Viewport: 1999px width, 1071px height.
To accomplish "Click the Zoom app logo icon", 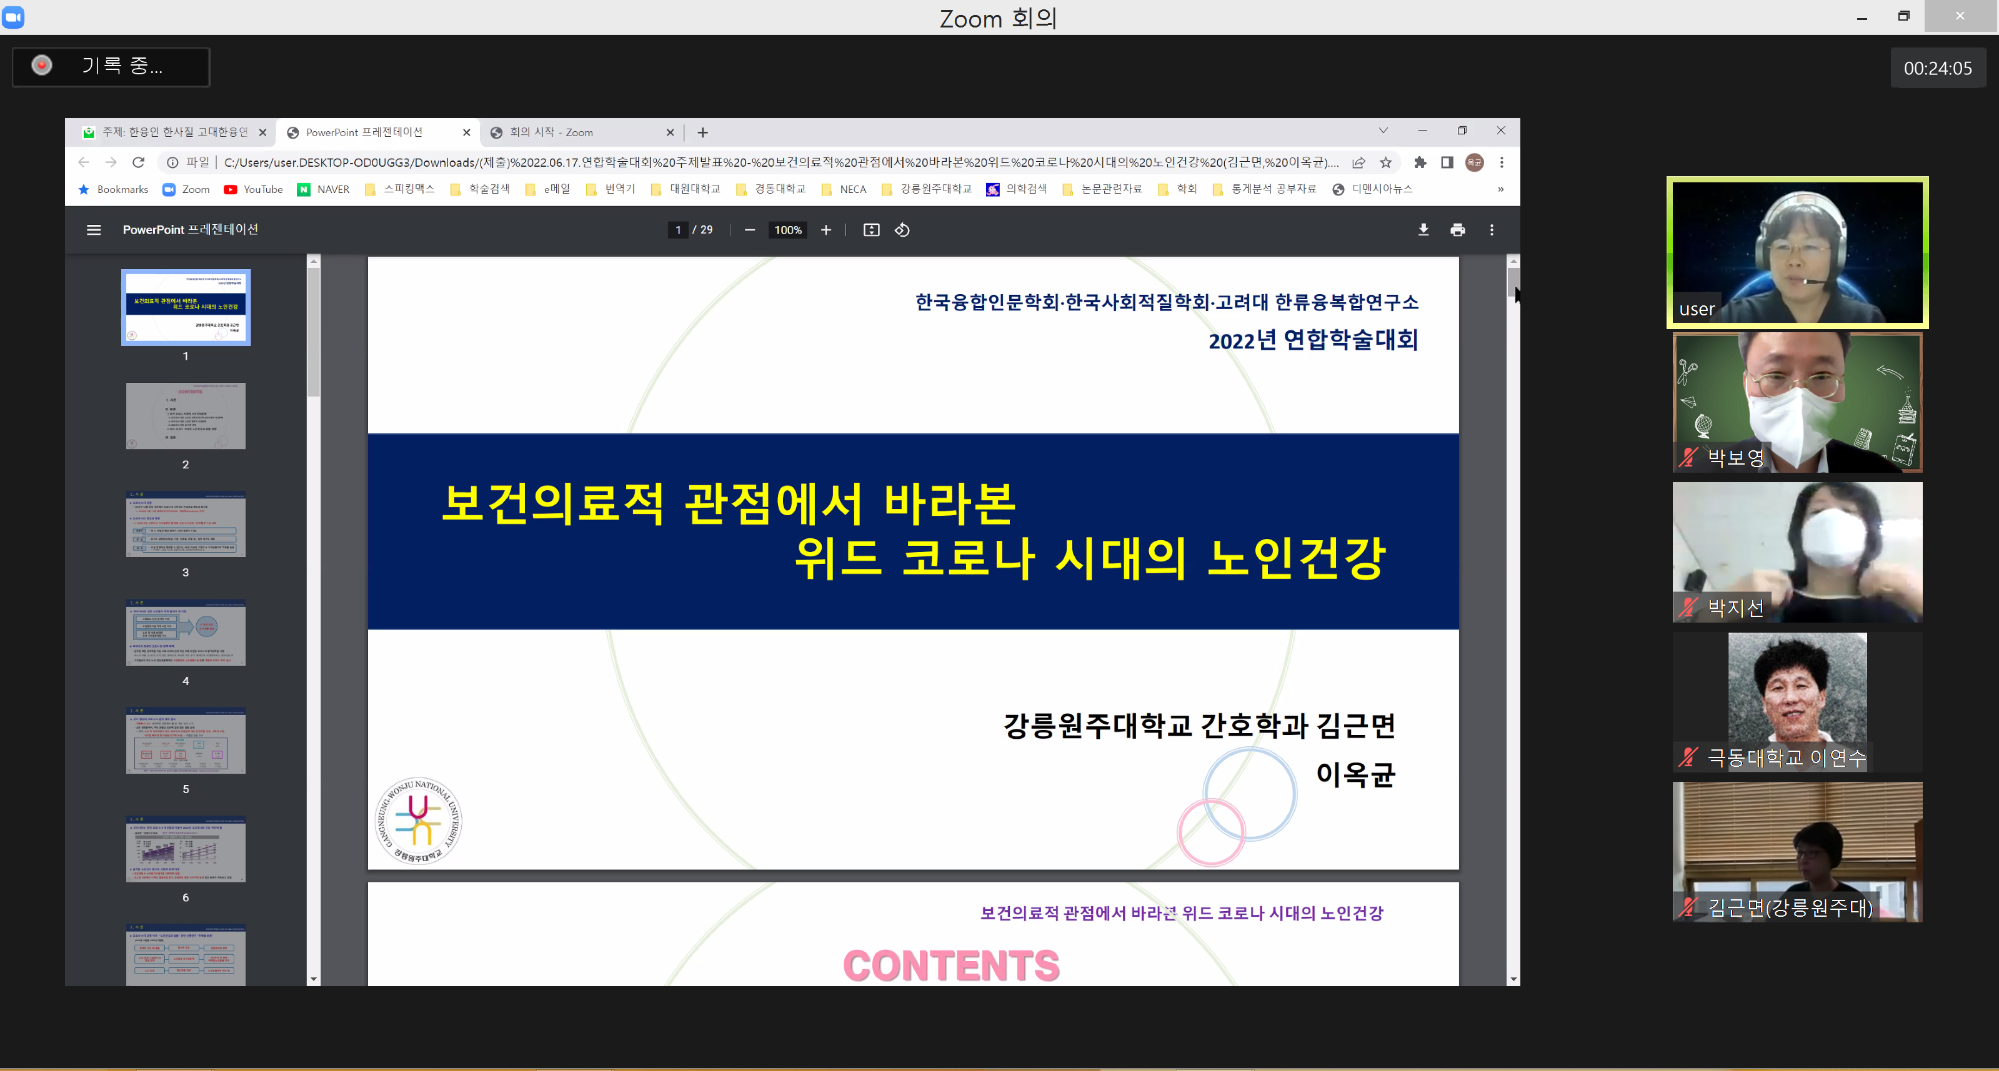I will [x=13, y=17].
